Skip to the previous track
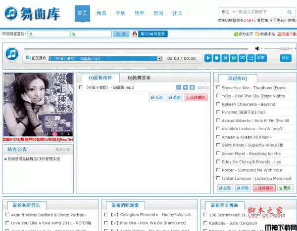 click(x=225, y=58)
